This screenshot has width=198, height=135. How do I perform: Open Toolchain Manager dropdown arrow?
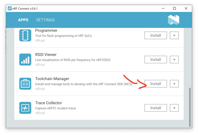coord(174,84)
